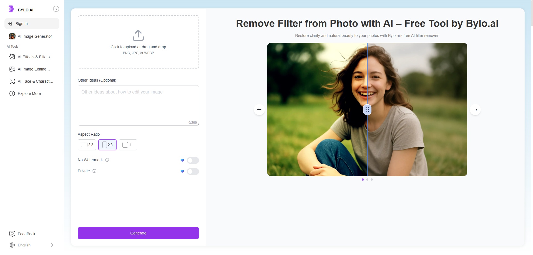Viewport: 533px width, 255px height.
Task: Click the upload arrow icon
Action: click(x=138, y=35)
